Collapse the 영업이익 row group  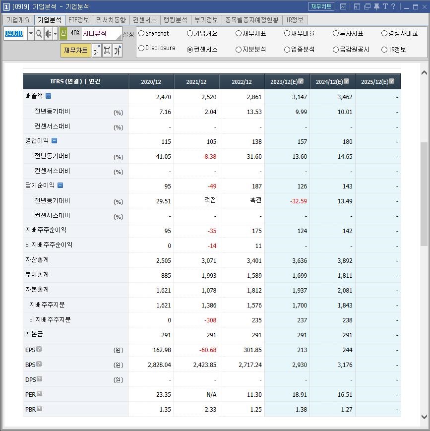tap(55, 141)
